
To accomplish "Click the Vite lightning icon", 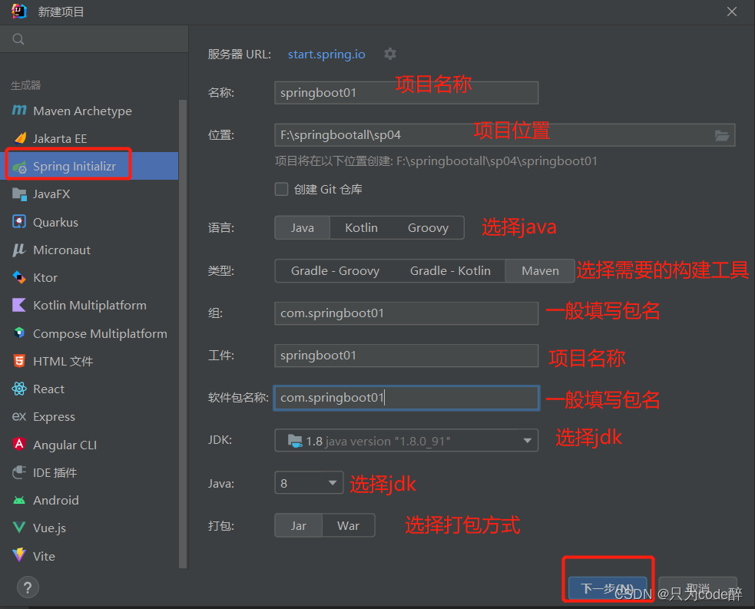I will point(19,555).
